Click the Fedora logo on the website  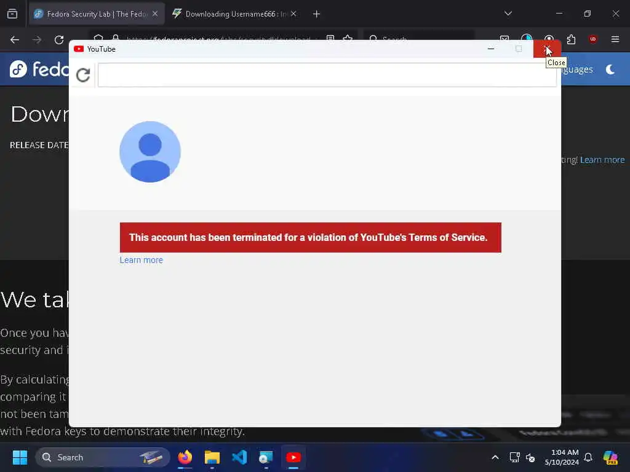pyautogui.click(x=39, y=69)
